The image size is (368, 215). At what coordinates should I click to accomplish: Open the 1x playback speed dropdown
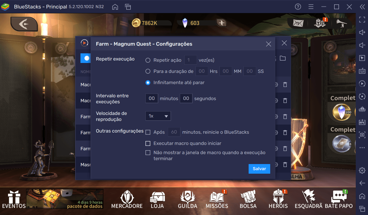point(158,116)
